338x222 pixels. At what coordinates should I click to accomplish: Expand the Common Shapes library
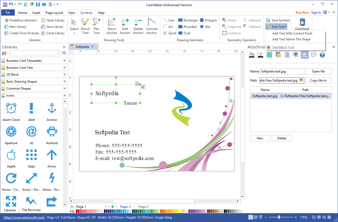point(32,89)
